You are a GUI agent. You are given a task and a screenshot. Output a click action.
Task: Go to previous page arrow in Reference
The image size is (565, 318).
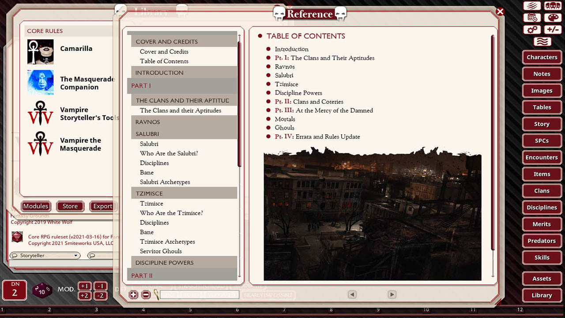(352, 295)
